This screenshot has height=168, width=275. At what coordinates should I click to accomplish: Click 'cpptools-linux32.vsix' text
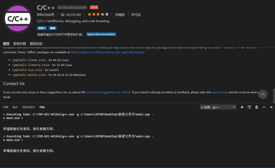tap(31, 65)
